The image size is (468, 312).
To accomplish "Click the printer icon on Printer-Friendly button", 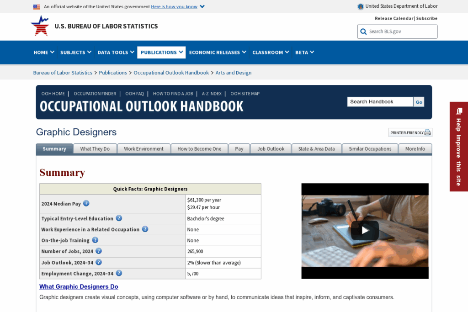I will pos(427,132).
